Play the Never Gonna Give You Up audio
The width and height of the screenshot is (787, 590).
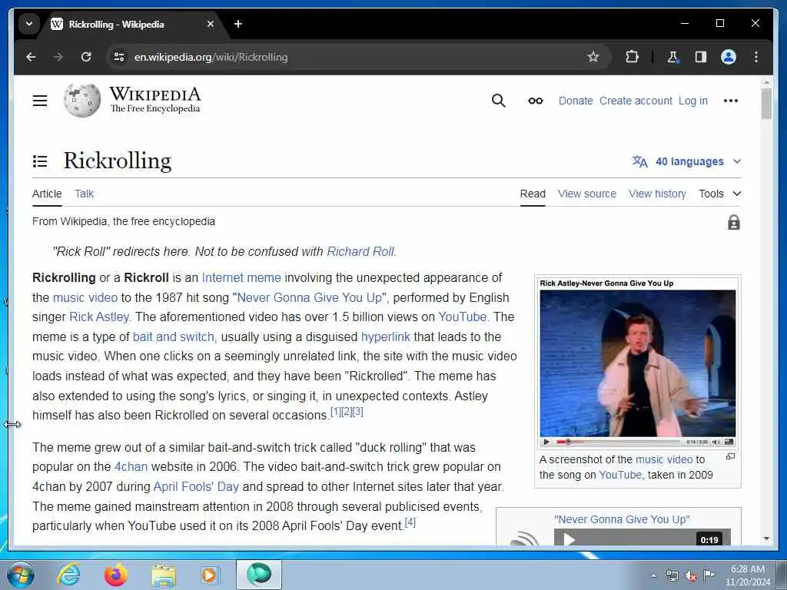(x=569, y=539)
